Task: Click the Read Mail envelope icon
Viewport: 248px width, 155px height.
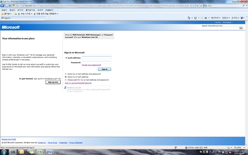Action: [201, 18]
